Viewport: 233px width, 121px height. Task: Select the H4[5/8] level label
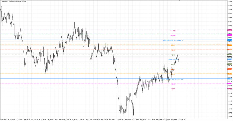point(173,55)
